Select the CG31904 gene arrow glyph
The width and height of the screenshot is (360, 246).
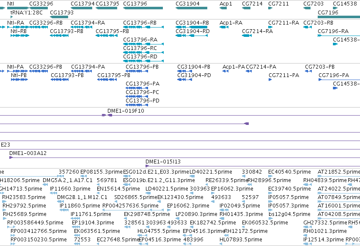(x=192, y=8)
